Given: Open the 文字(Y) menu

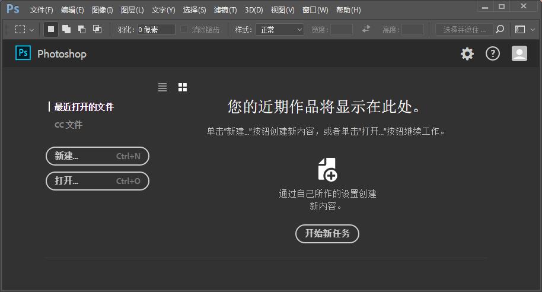Looking at the screenshot, I should coord(163,10).
